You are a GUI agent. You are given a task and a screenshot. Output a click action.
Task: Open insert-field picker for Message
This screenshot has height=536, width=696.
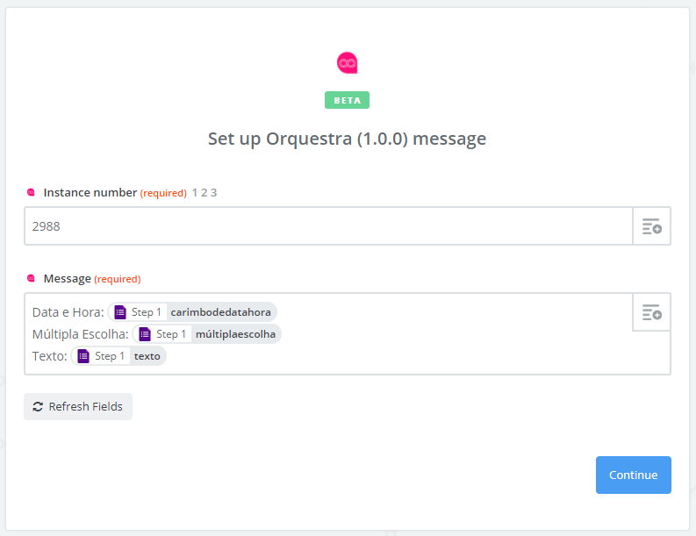tap(651, 312)
